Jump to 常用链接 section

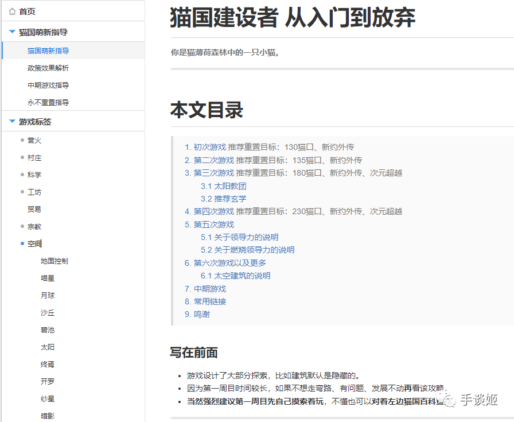(209, 301)
